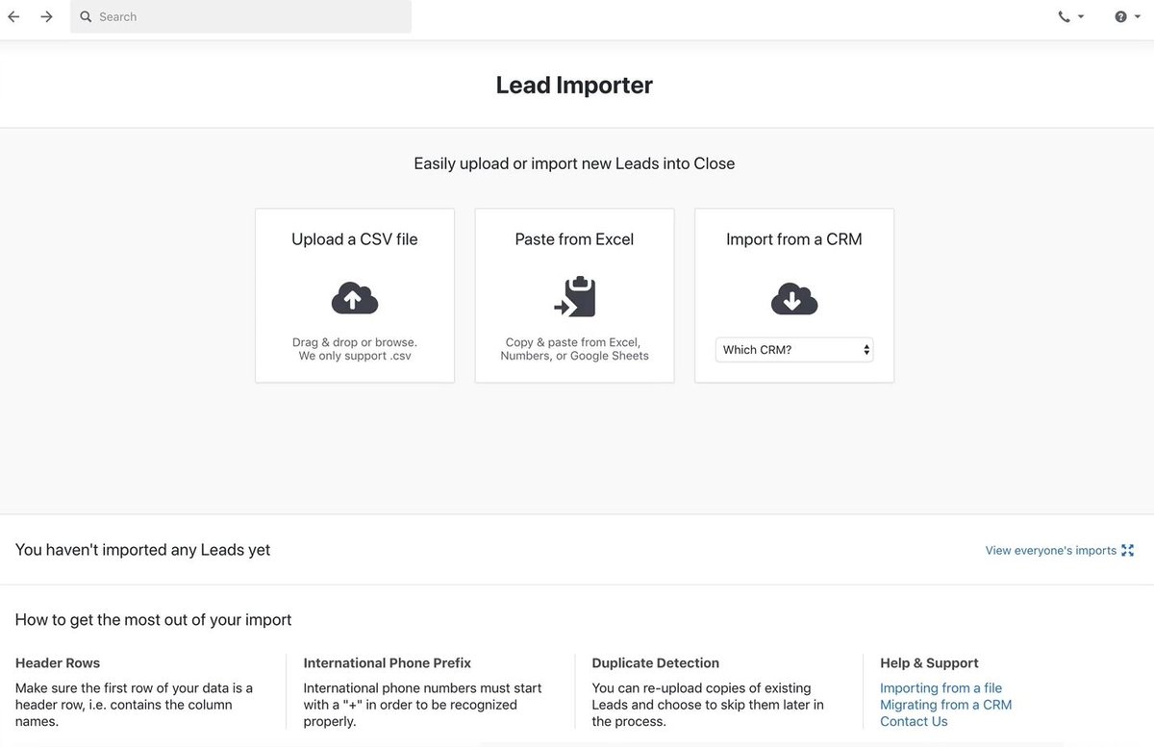Viewport: 1154px width, 747px height.
Task: Open the Which CRM? dropdown
Action: [794, 350]
